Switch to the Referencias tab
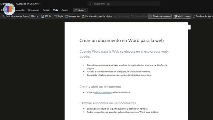 point(34,10)
